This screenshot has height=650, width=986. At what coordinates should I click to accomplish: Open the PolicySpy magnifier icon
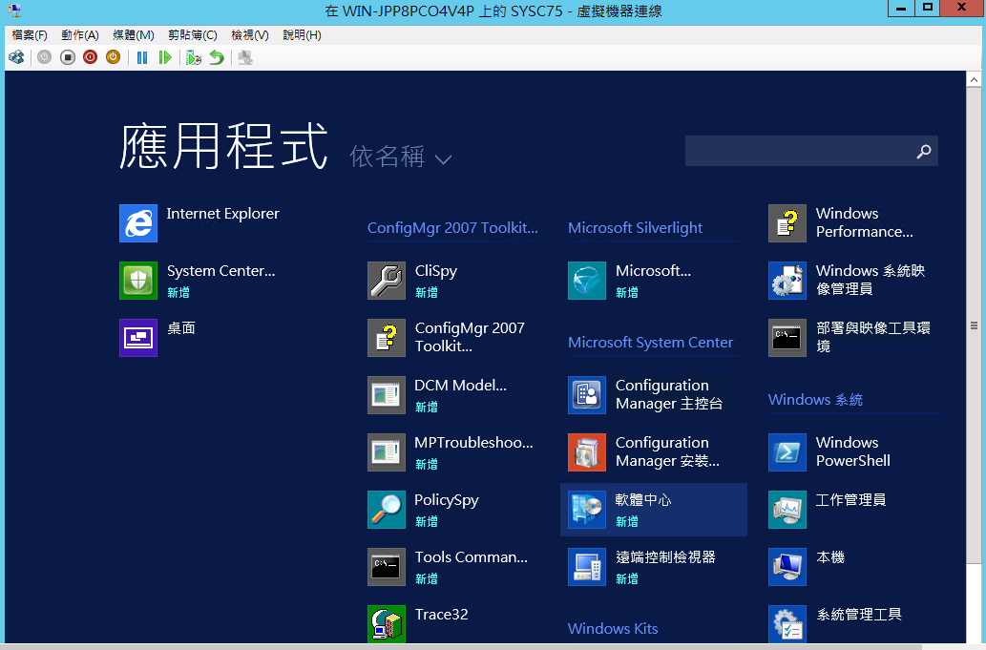point(387,509)
